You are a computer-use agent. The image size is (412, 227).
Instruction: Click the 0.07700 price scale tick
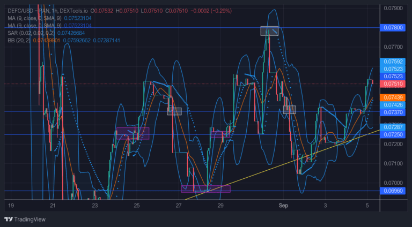pyautogui.click(x=393, y=47)
